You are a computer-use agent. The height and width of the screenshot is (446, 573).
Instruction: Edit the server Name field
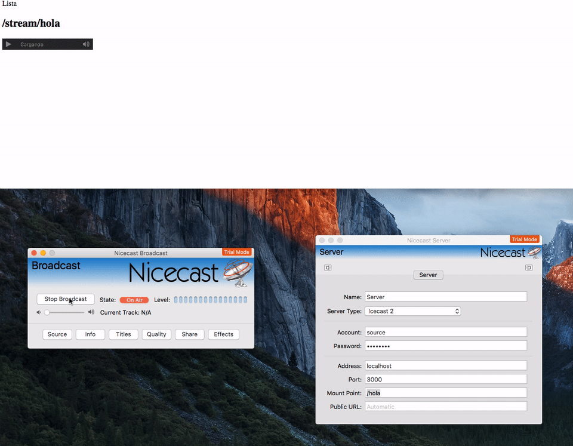coord(446,297)
